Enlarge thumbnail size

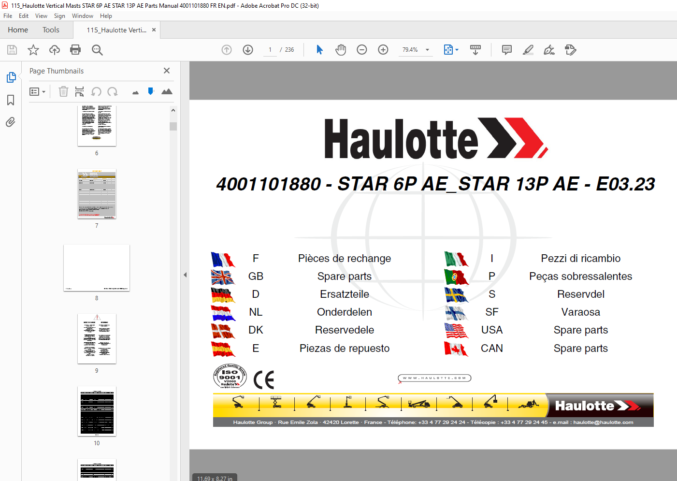tap(167, 91)
